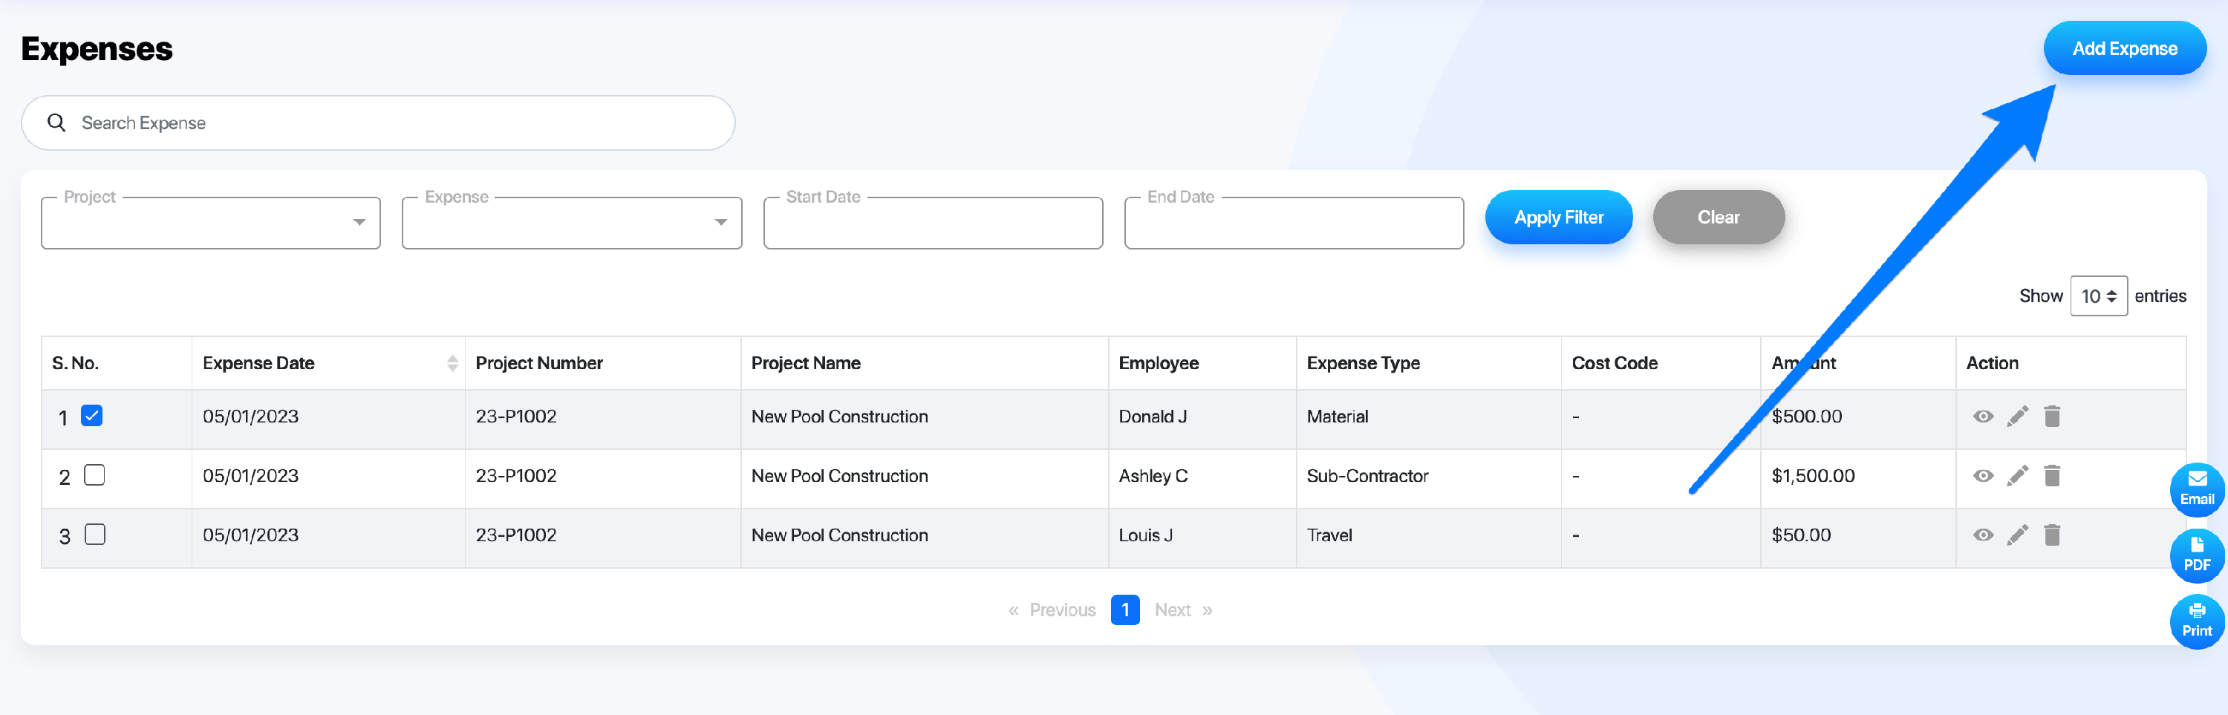This screenshot has width=2228, height=715.
Task: Click the End Date field
Action: pyautogui.click(x=1294, y=223)
